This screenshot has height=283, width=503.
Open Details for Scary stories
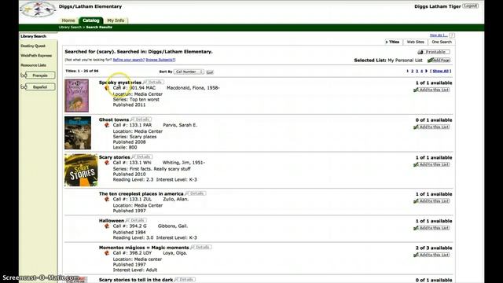click(142, 157)
